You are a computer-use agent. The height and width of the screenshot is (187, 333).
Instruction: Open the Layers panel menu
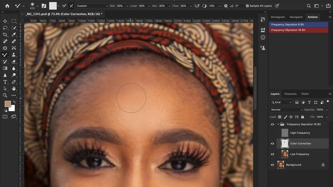[x=330, y=94]
